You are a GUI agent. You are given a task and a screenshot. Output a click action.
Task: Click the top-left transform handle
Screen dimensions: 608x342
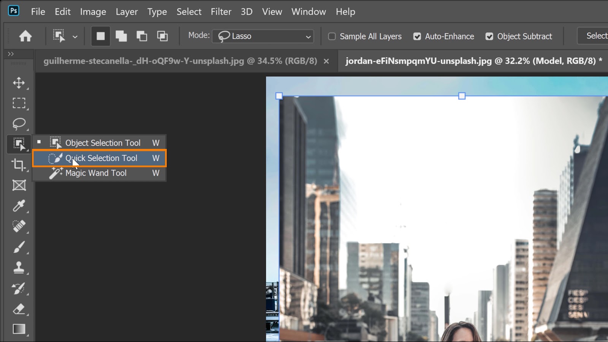point(279,96)
